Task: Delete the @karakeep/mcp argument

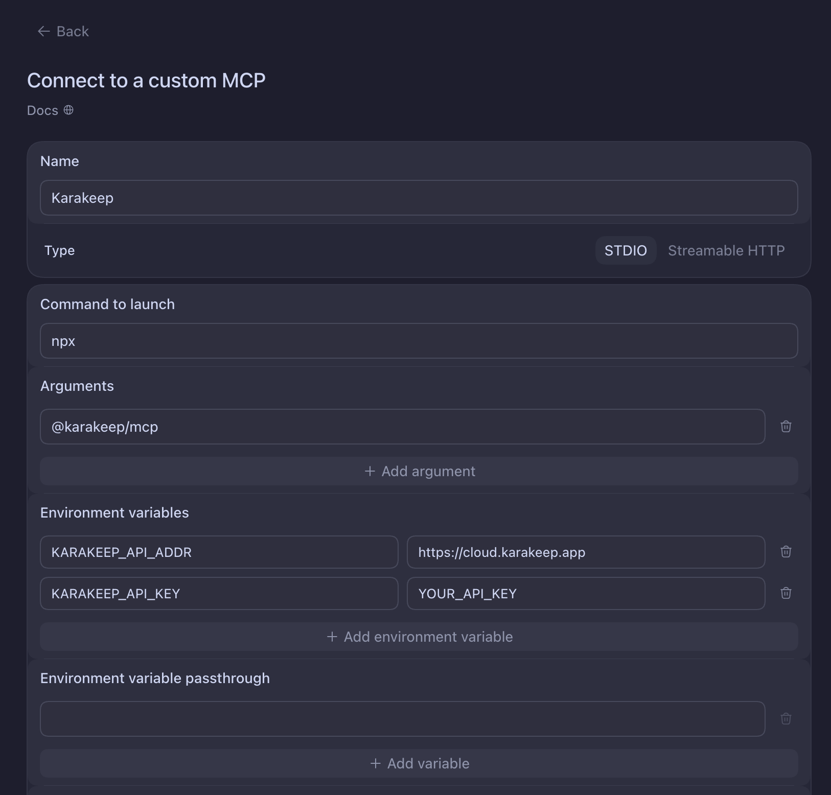Action: 786,427
